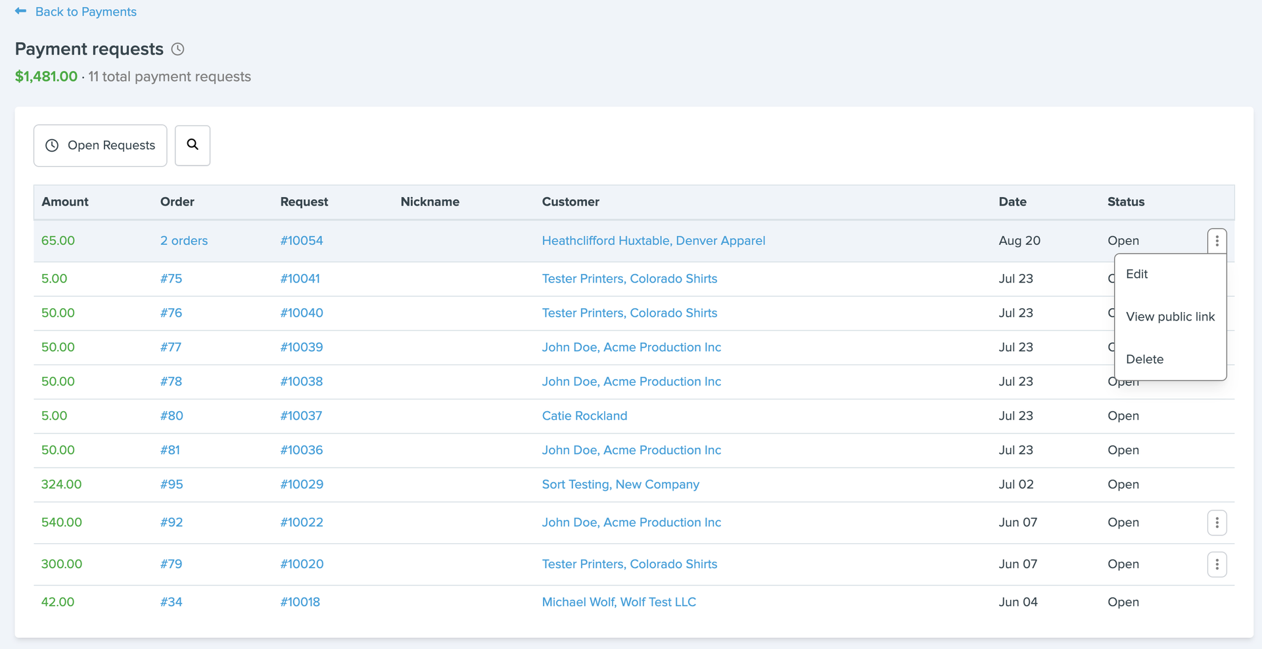Click the 65.00 amount

pos(58,240)
